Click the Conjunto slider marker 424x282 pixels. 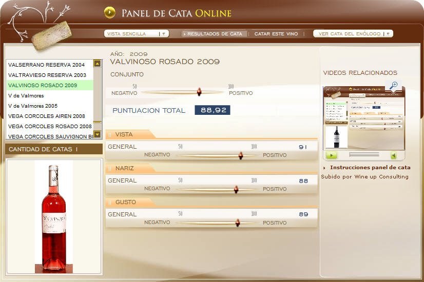point(199,92)
